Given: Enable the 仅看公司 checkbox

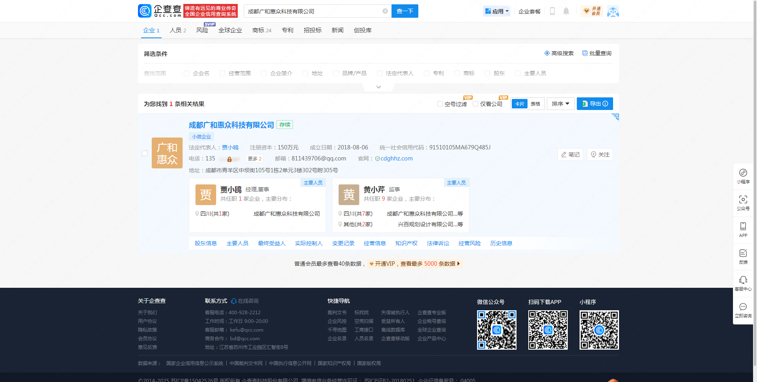Looking at the screenshot, I should 475,104.
